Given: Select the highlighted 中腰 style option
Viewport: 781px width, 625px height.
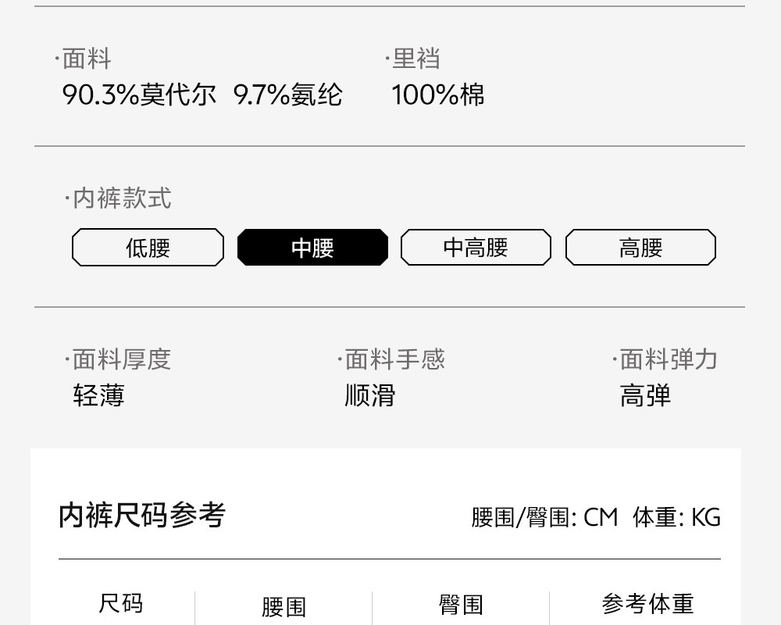Looking at the screenshot, I should 312,248.
